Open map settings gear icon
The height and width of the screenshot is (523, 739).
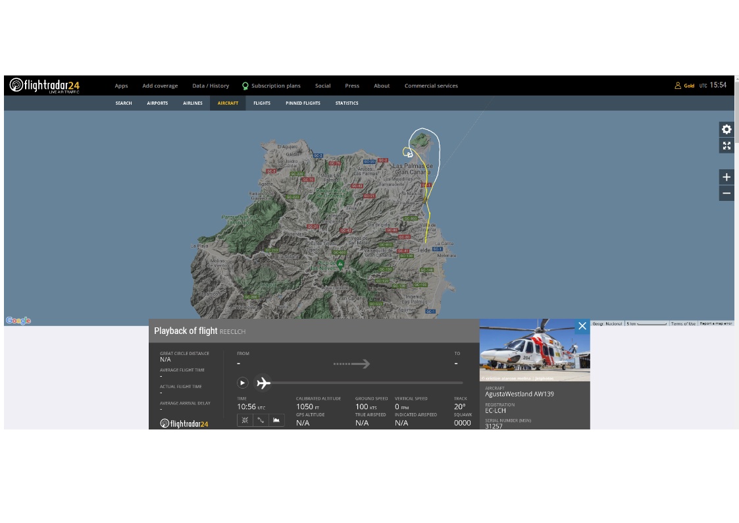click(726, 129)
